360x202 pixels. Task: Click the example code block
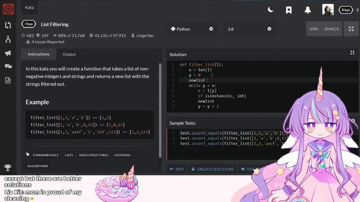click(x=90, y=125)
